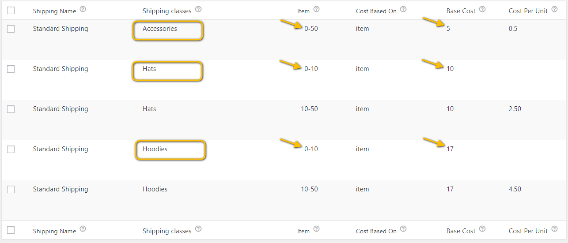The height and width of the screenshot is (243, 568).
Task: Click help icon beside bottom Cost Per Unit
Action: (x=555, y=229)
